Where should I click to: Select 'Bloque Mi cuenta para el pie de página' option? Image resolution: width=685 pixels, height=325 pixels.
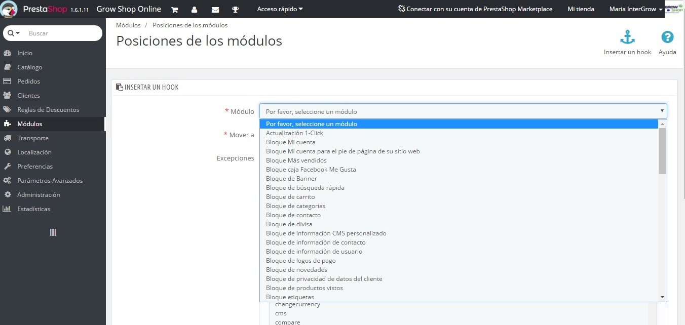[459, 151]
